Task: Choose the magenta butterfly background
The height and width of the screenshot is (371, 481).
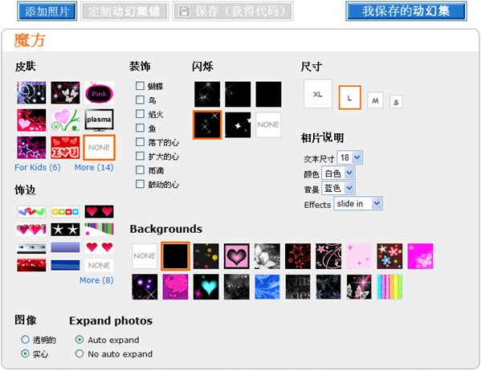Action: [421, 256]
